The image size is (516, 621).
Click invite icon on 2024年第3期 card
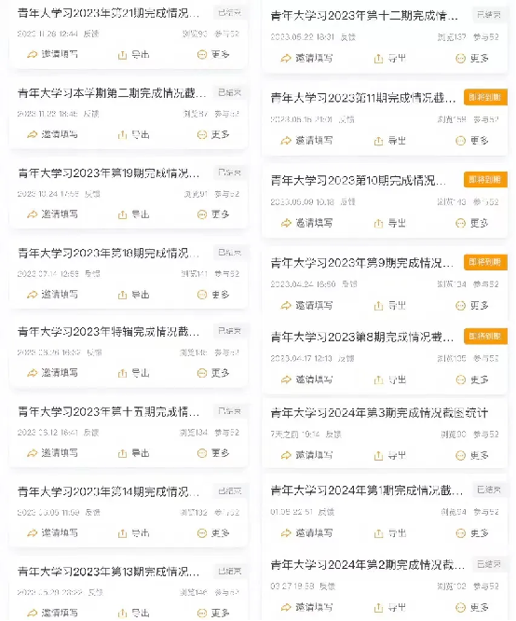coord(286,455)
